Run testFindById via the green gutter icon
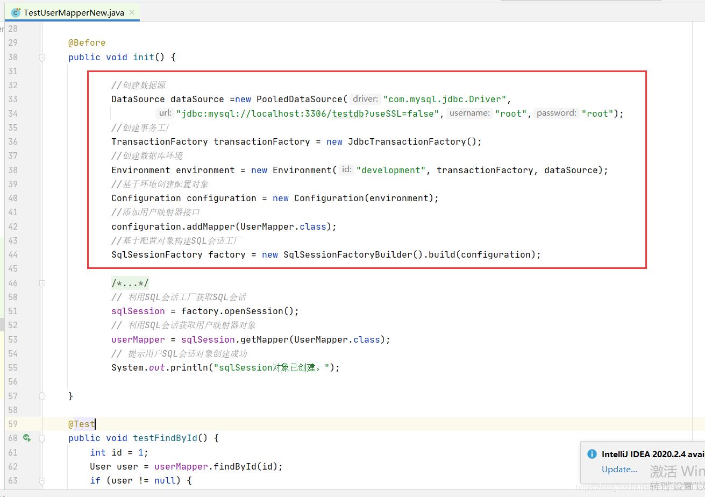This screenshot has height=497, width=705. tap(26, 438)
